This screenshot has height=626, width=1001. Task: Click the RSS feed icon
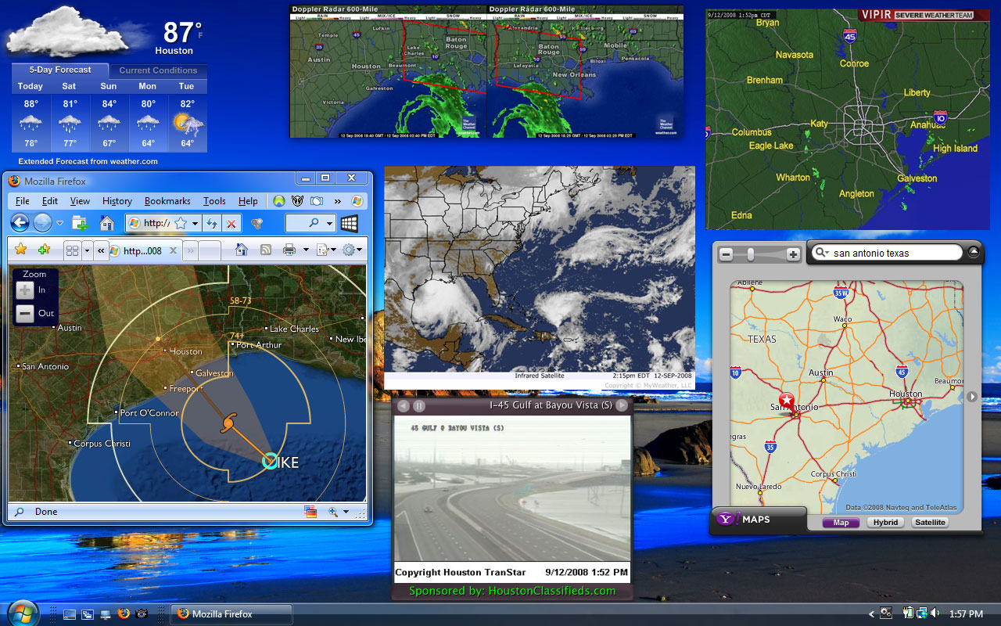266,250
